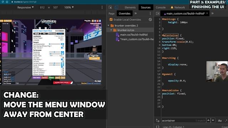Screen dimensions: 228x128
Task: Jump to next search match arrow
Action: pos(213,120)
